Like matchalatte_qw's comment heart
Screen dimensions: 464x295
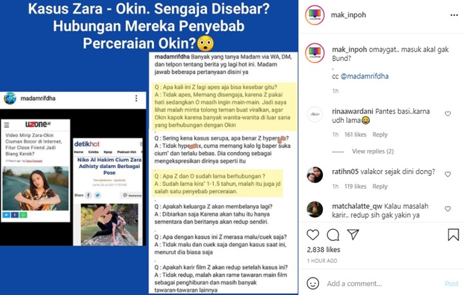[448, 209]
